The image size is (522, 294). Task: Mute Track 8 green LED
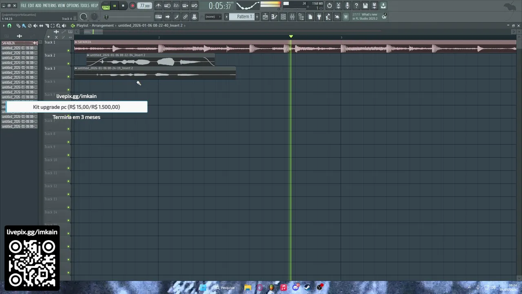pos(68,142)
